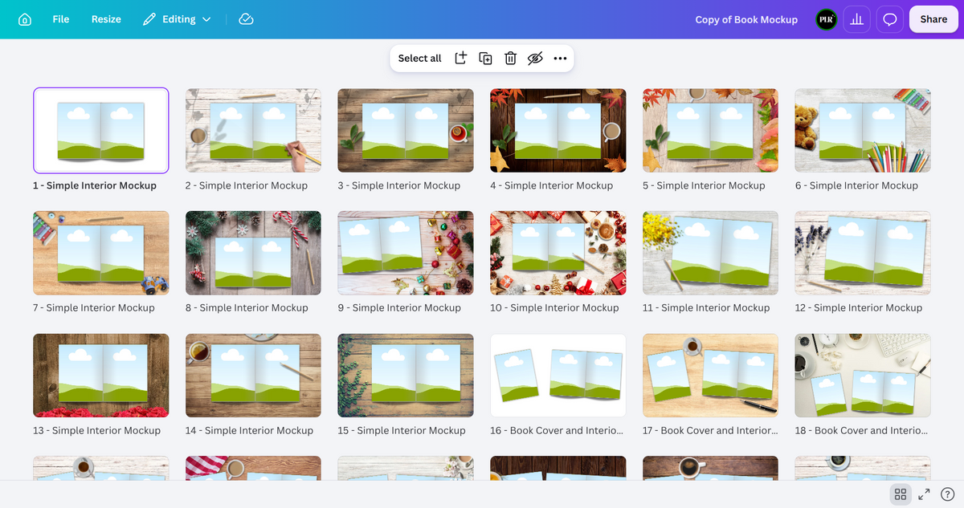Open the analytics chart icon
This screenshot has height=508, width=964.
pos(857,19)
